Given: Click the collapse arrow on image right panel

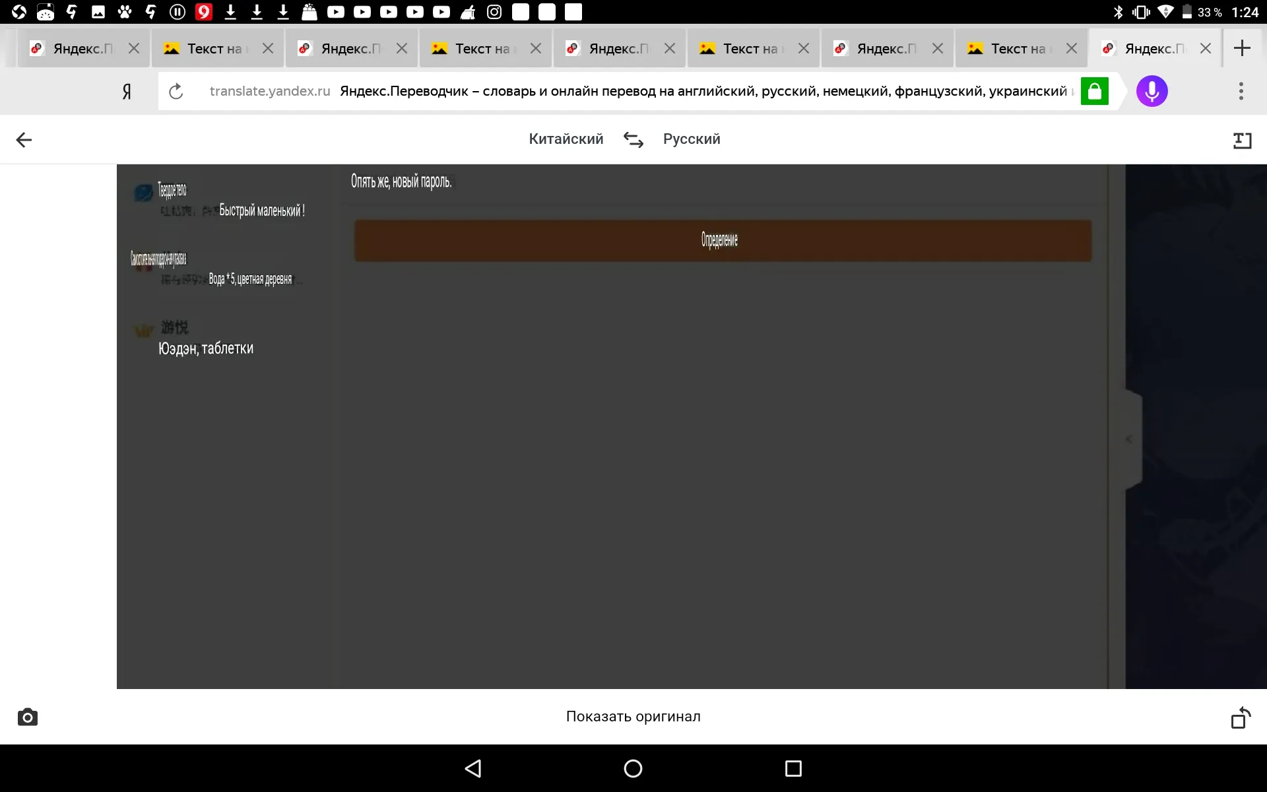Looking at the screenshot, I should (x=1129, y=439).
